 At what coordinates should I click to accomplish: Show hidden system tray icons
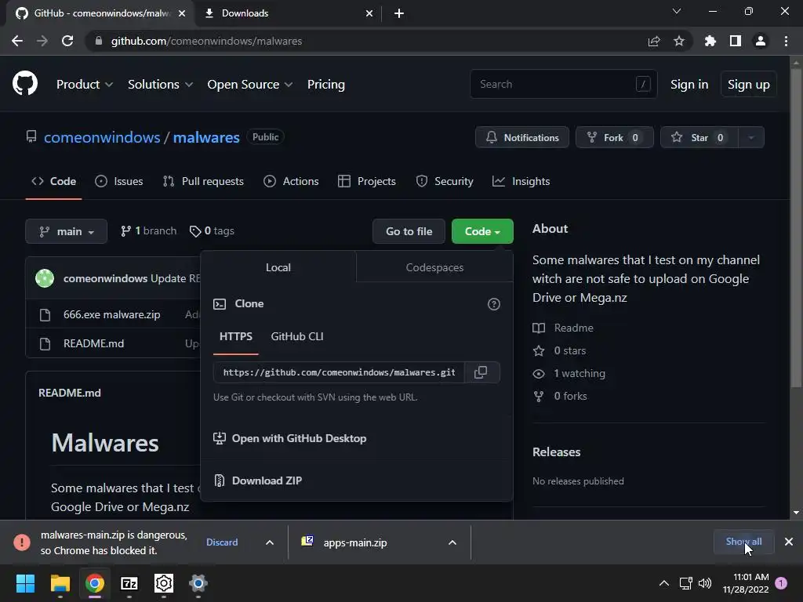coord(663,583)
